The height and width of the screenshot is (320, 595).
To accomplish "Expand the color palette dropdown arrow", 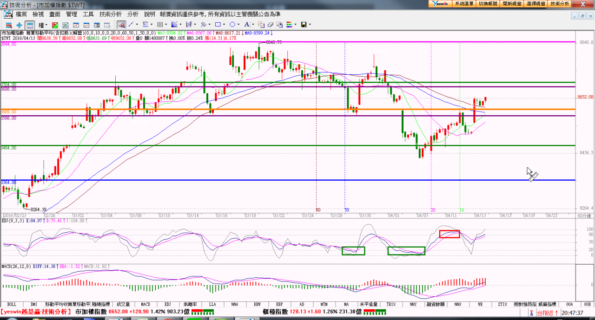I will (x=295, y=25).
